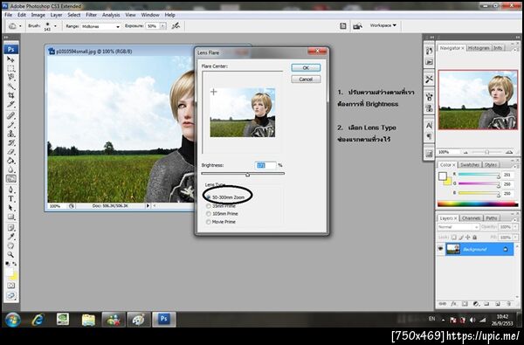Click the Background layer thumbnail

[453, 249]
